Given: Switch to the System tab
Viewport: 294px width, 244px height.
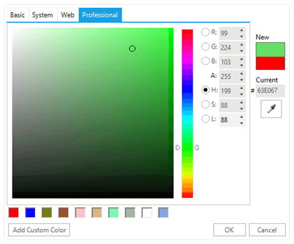Looking at the screenshot, I should pos(43,15).
